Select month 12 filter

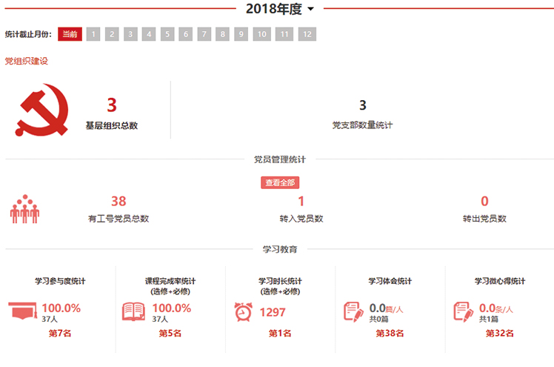307,34
